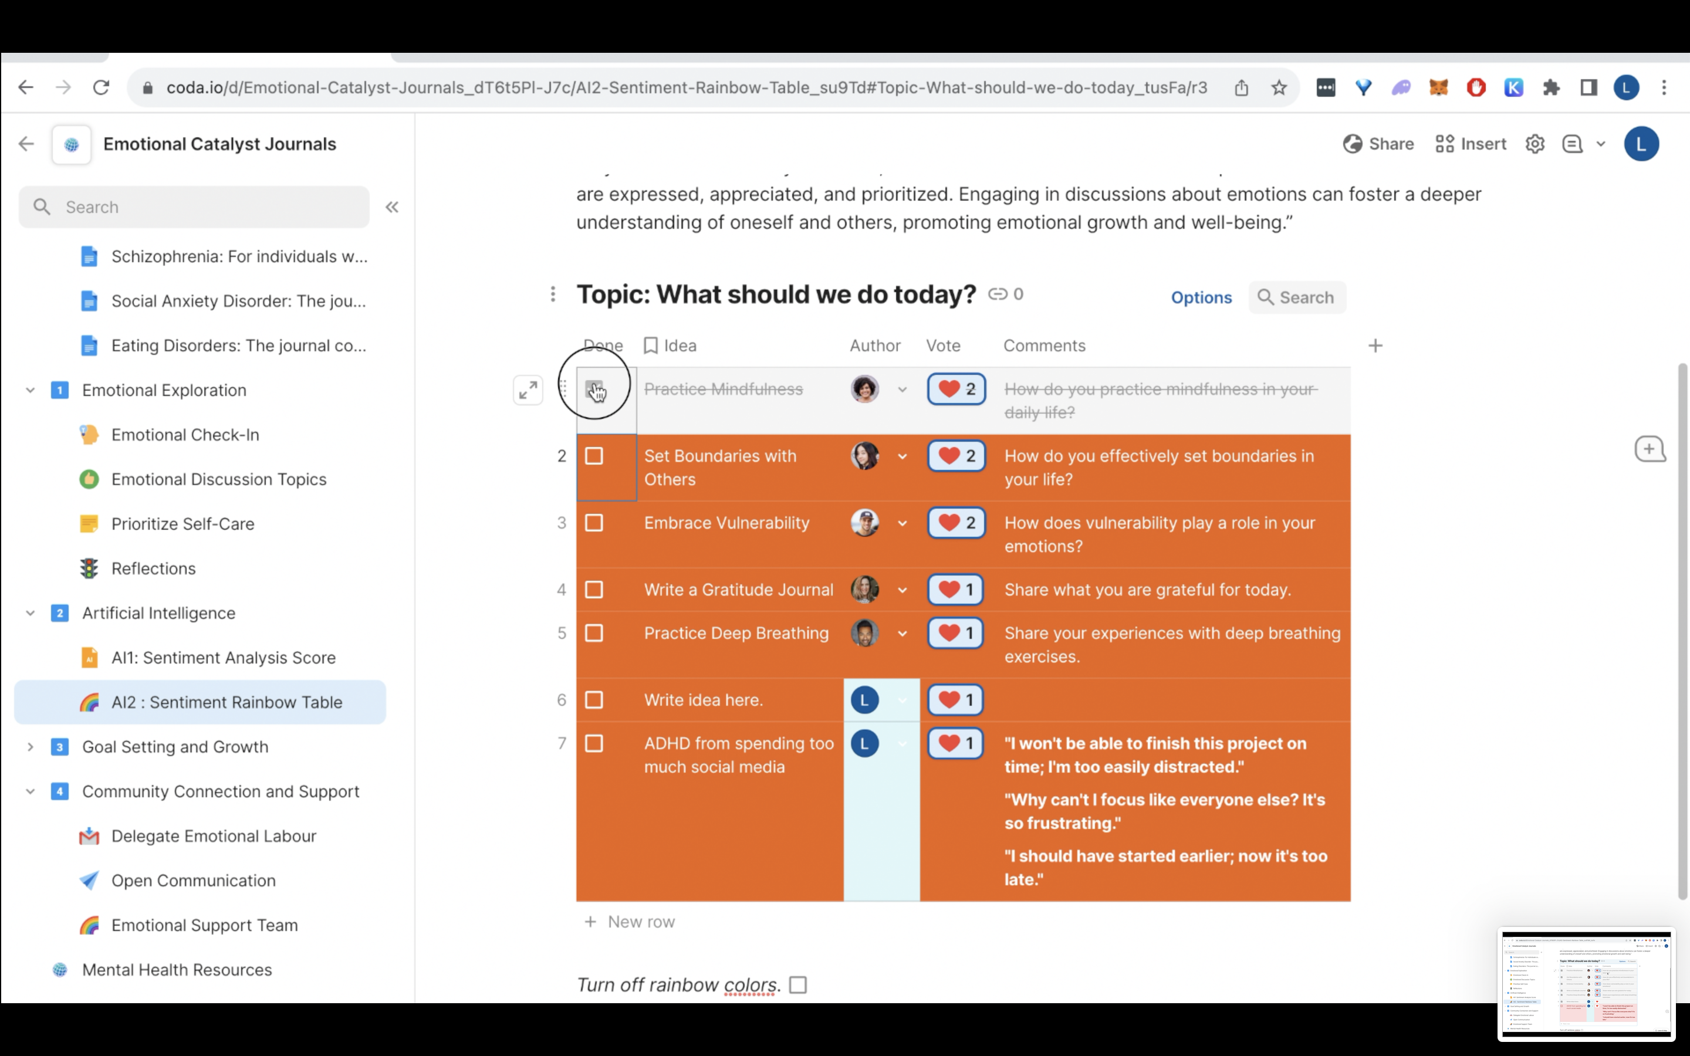Expand the Practice Mindfulness row with arrows icon
The width and height of the screenshot is (1690, 1056).
click(528, 390)
